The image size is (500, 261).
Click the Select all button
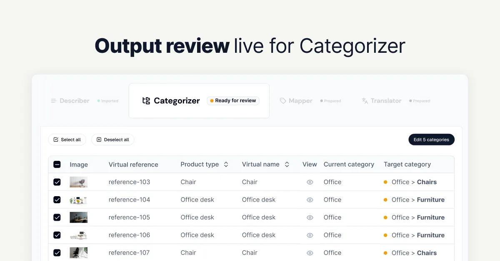click(67, 140)
